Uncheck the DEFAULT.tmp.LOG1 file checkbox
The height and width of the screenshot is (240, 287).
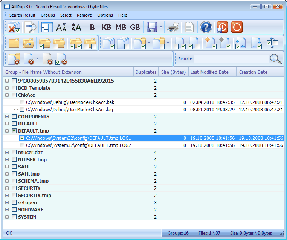tap(22, 138)
